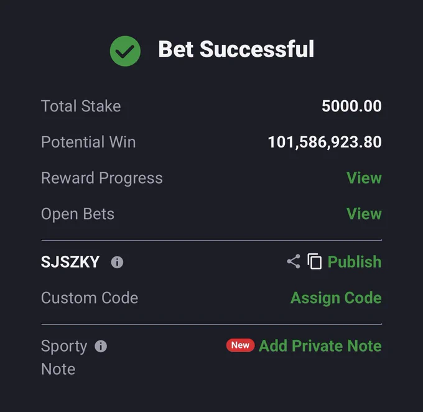Viewport: 423px width, 412px height.
Task: Copy the booking code with copy icon
Action: point(315,261)
